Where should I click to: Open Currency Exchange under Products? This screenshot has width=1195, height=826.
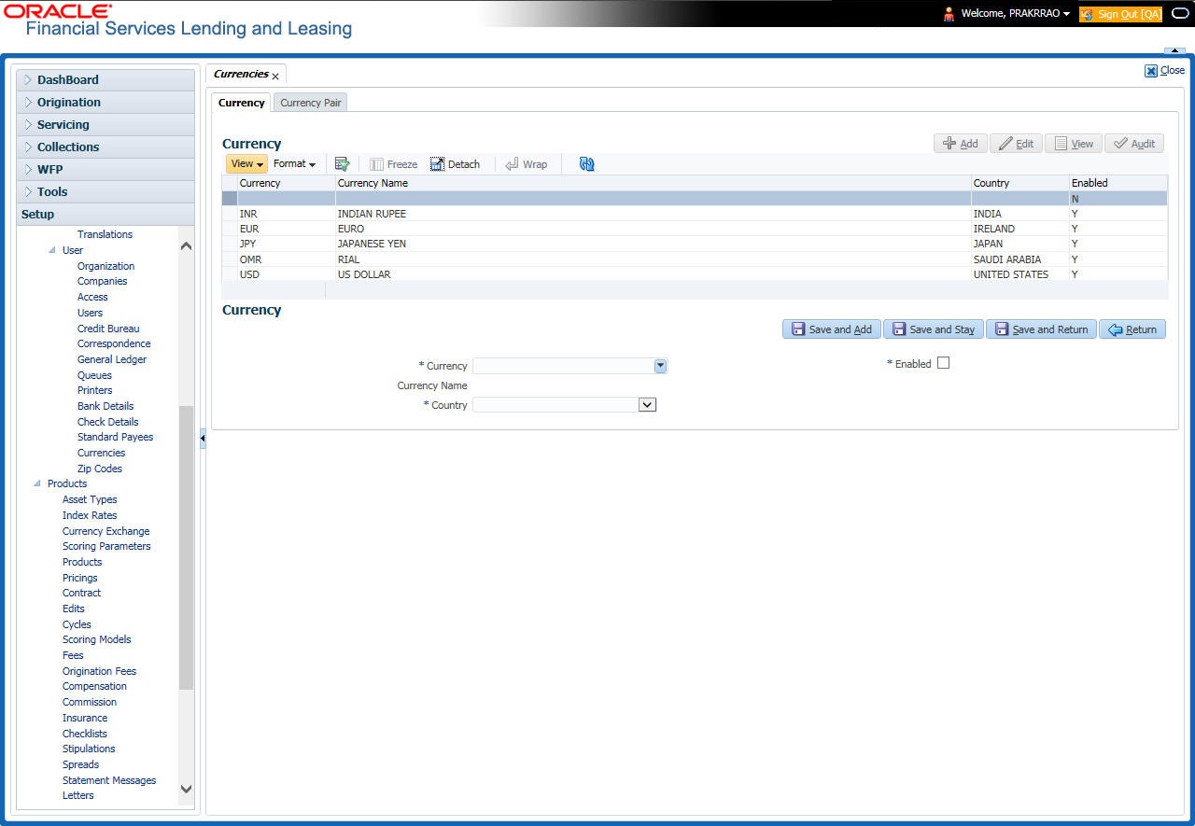coord(105,531)
